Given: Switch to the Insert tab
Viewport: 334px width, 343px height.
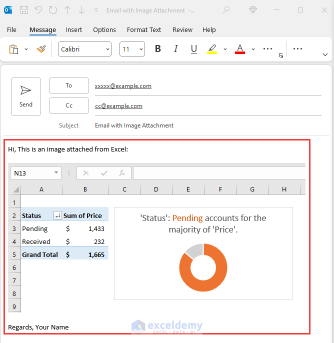Looking at the screenshot, I should [74, 30].
